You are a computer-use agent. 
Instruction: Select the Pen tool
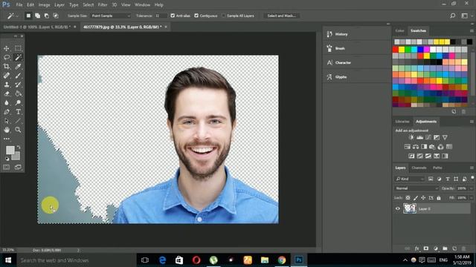pos(7,112)
